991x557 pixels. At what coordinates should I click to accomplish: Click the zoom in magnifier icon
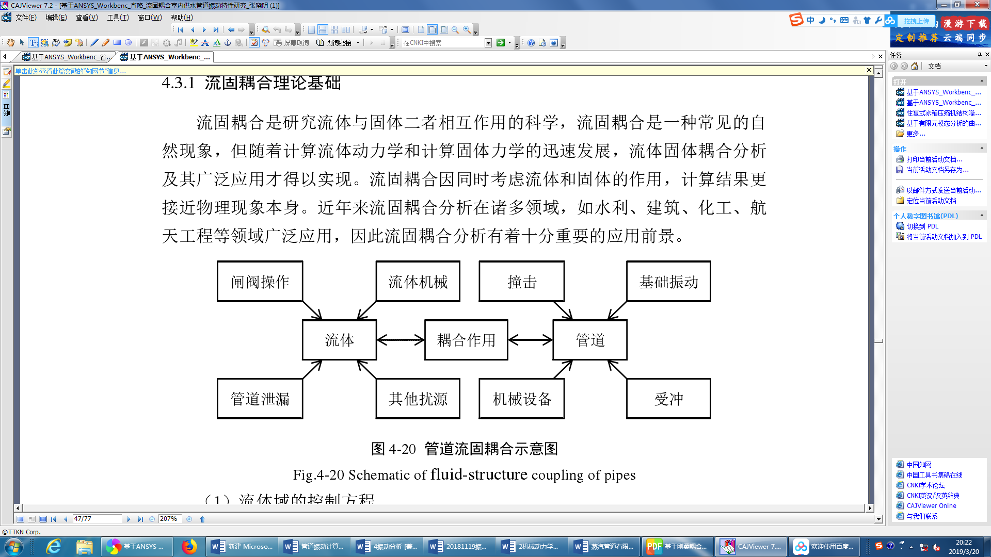pyautogui.click(x=467, y=30)
